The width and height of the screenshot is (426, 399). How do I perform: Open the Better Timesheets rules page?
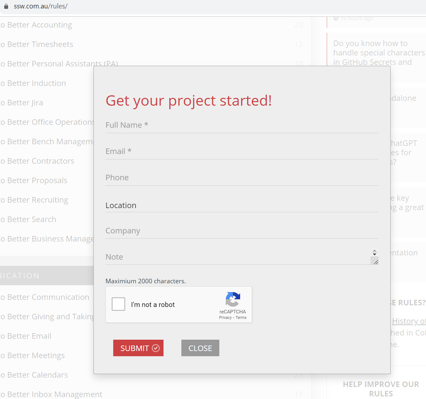pyautogui.click(x=36, y=44)
